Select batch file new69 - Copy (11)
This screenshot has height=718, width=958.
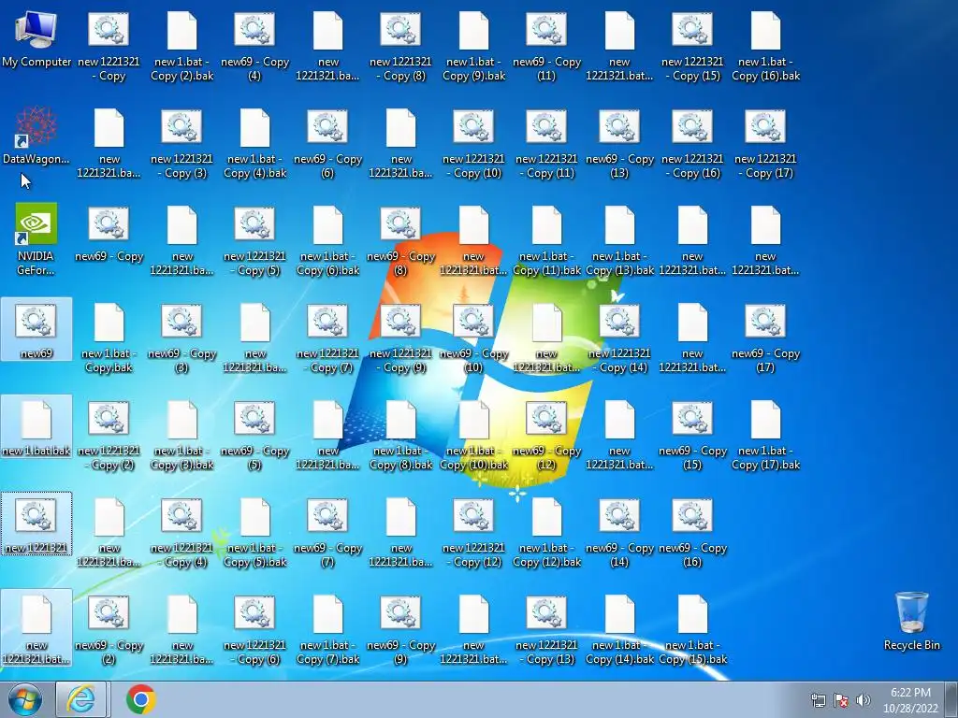546,47
